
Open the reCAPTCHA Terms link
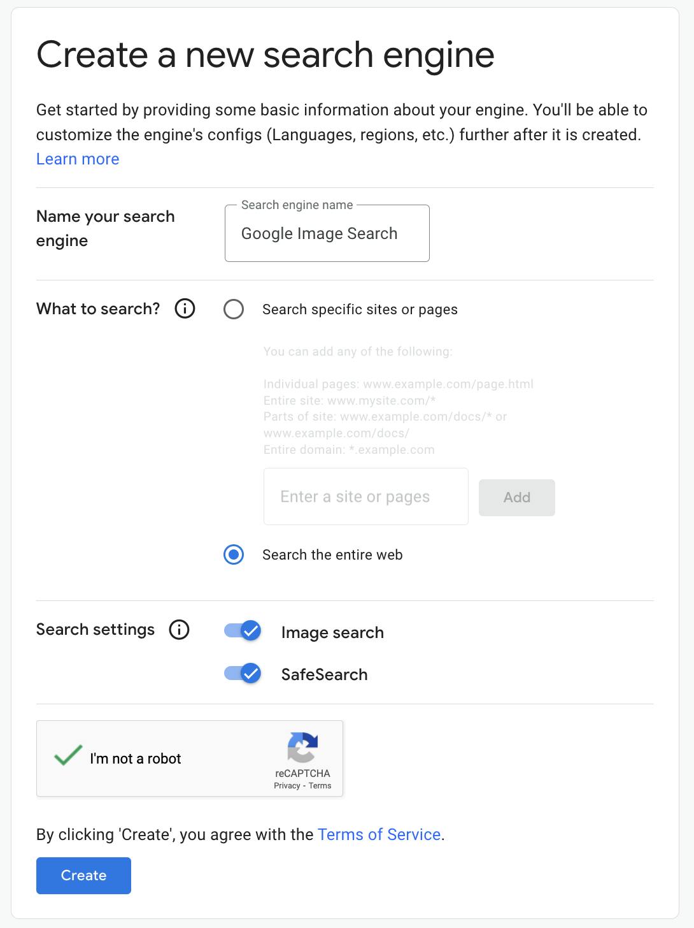point(320,785)
